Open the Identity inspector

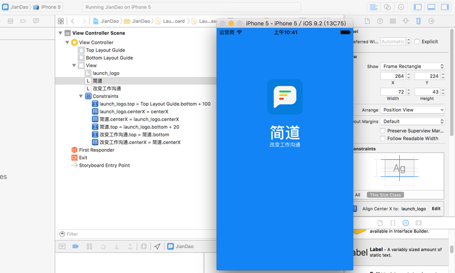point(393,21)
